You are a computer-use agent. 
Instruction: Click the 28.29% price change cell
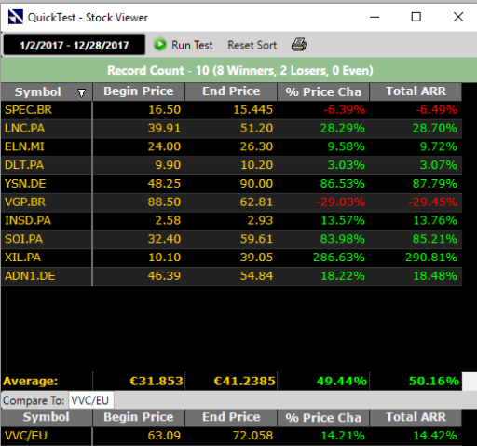pos(343,128)
